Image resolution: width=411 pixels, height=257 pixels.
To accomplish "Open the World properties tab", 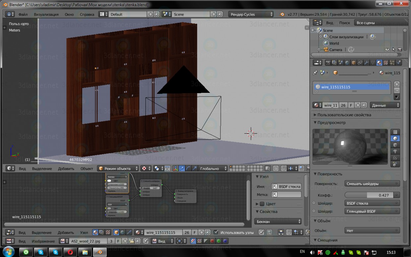I will click(x=347, y=63).
